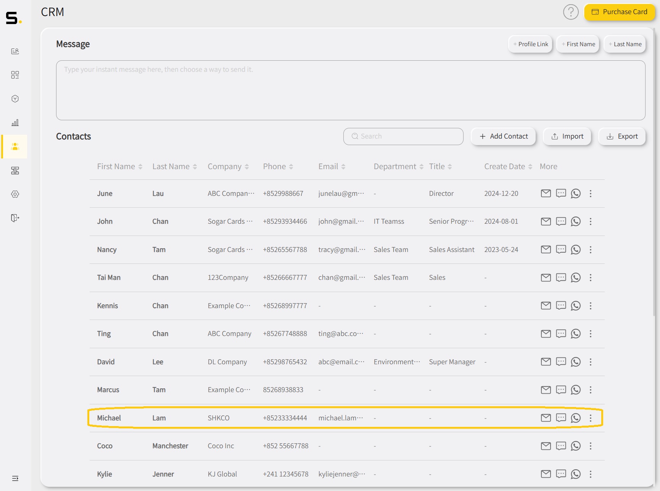The image size is (660, 491).
Task: Click the Export button
Action: pyautogui.click(x=622, y=136)
